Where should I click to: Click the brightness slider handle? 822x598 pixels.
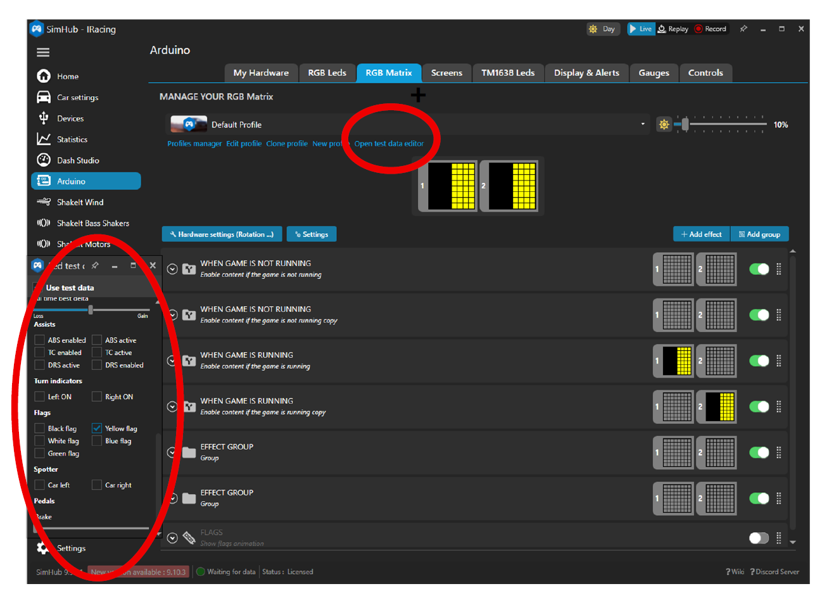tap(685, 125)
